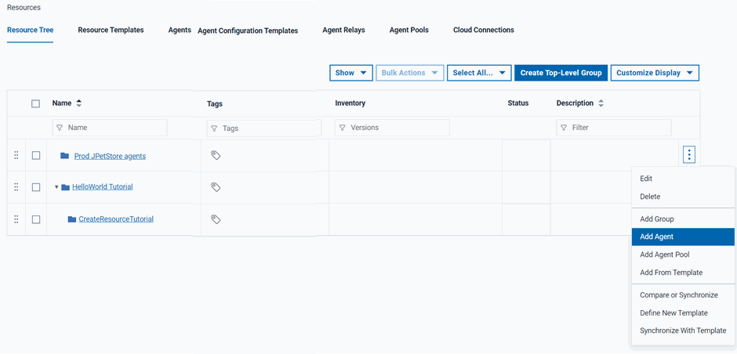The height and width of the screenshot is (354, 737).
Task: Switch to the Agent Pools tab
Action: (408, 30)
